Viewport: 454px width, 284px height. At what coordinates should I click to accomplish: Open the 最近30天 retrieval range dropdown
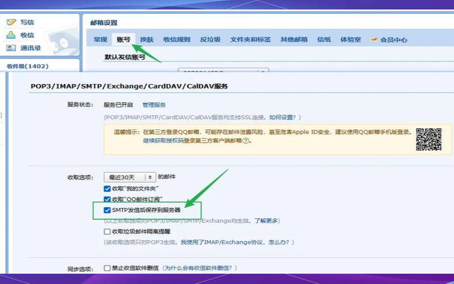click(x=130, y=177)
